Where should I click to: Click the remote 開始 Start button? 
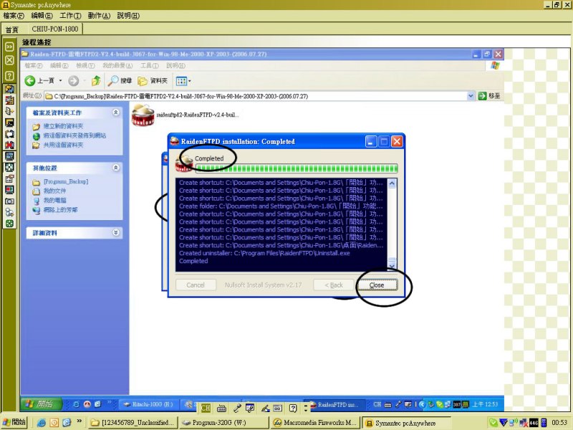click(41, 403)
